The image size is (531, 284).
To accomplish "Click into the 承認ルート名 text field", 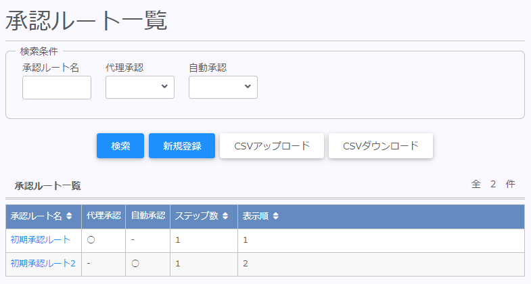I will click(x=57, y=87).
